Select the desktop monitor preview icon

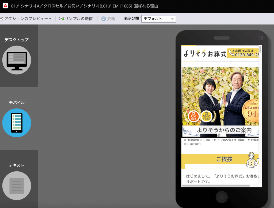click(17, 60)
